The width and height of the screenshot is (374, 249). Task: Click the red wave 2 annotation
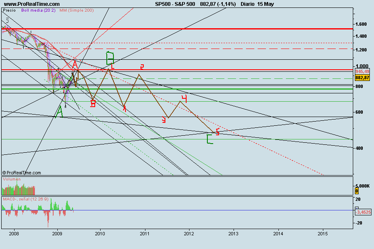[x=142, y=67]
